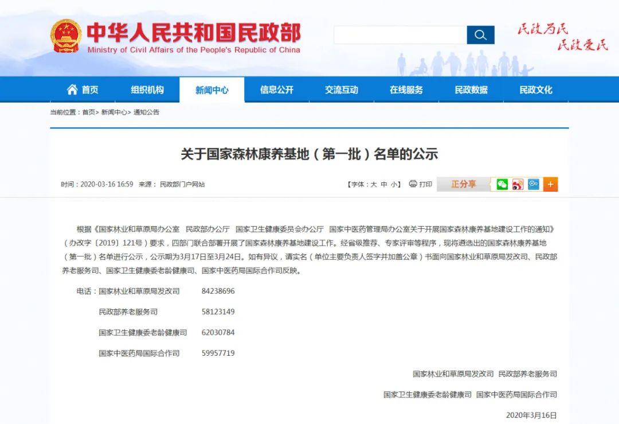Image resolution: width=619 pixels, height=424 pixels.
Task: Click the national emblem logo
Action: 66,36
